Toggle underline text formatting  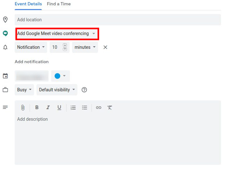click(59, 108)
